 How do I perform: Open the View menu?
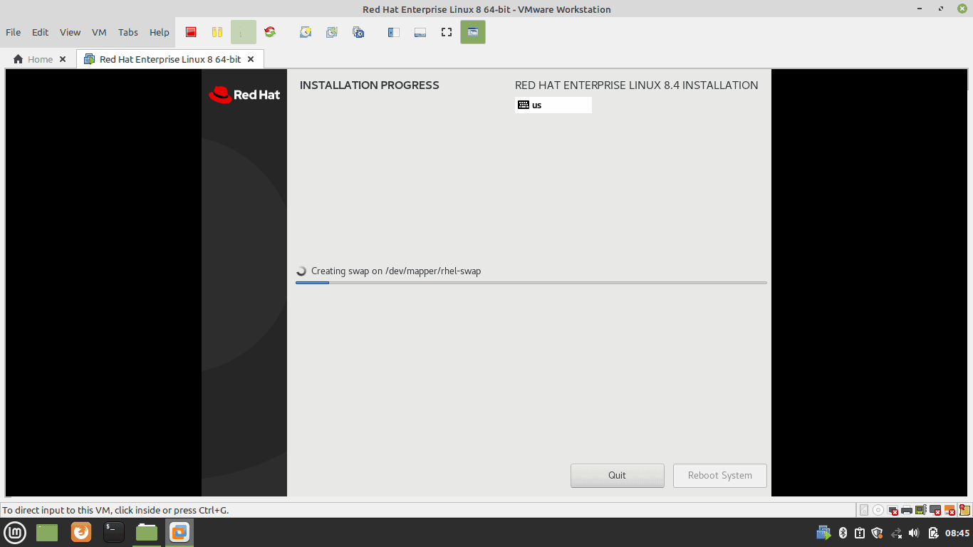point(71,32)
